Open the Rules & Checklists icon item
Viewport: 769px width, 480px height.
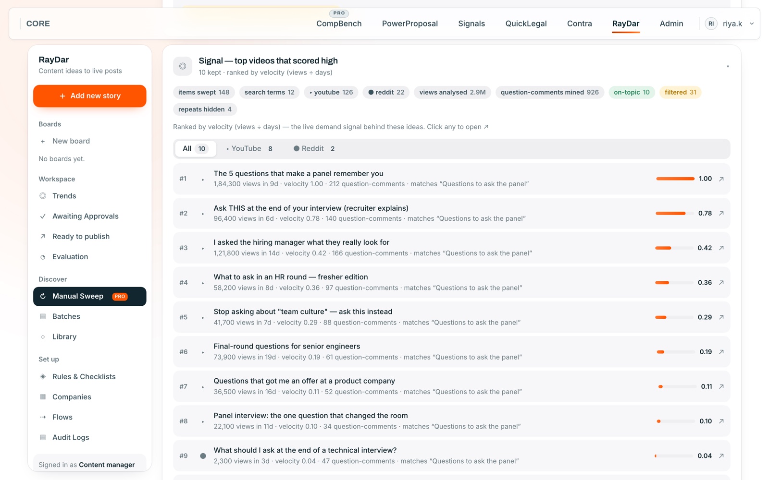coord(43,377)
